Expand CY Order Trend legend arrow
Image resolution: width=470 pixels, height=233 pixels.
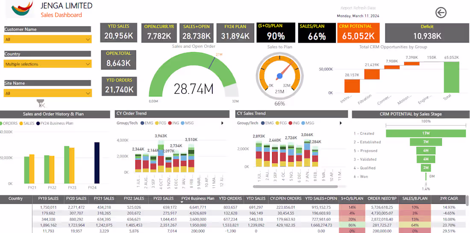coord(223,123)
